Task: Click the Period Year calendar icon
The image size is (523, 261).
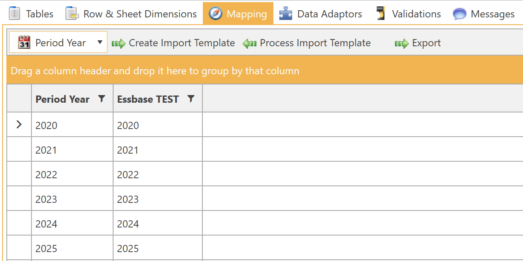Action: coord(24,43)
